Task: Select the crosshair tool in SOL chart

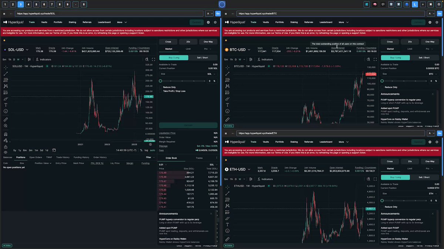Action: coord(6,67)
